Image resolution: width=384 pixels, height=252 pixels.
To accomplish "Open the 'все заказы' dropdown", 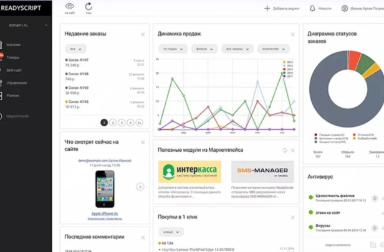I will 238,49.
